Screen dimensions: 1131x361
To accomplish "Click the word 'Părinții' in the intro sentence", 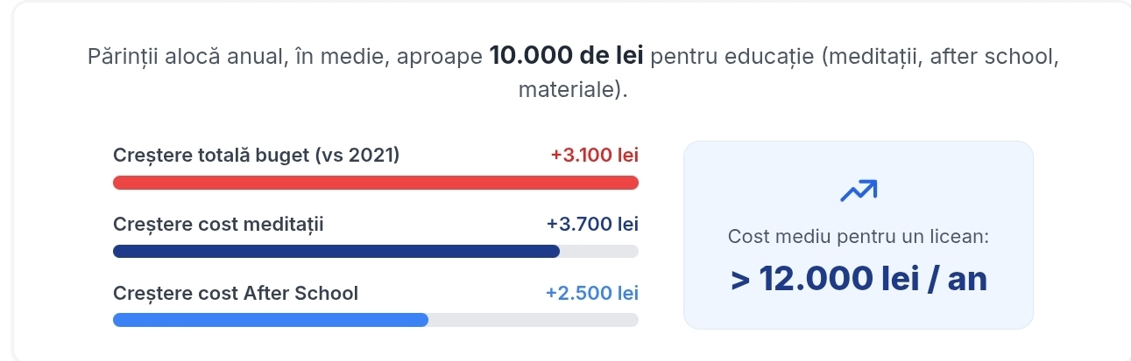I will [121, 57].
